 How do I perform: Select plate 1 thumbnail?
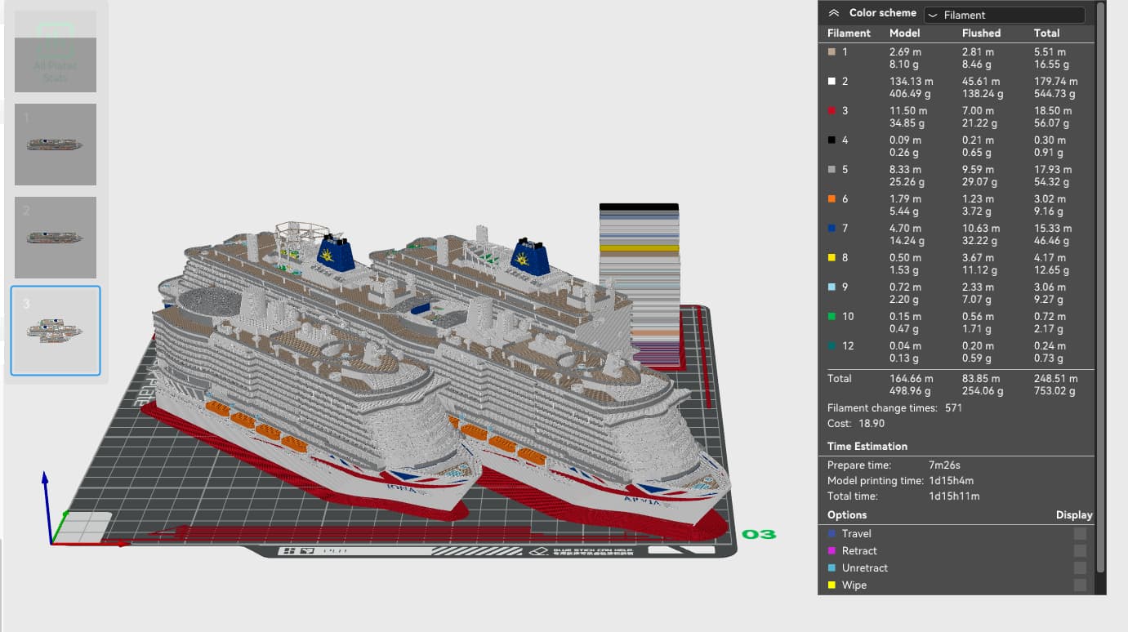pos(56,144)
